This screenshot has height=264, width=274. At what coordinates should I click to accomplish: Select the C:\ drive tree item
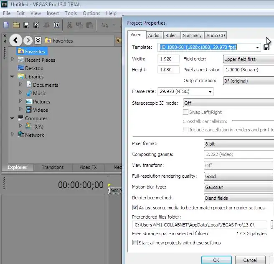(x=35, y=126)
